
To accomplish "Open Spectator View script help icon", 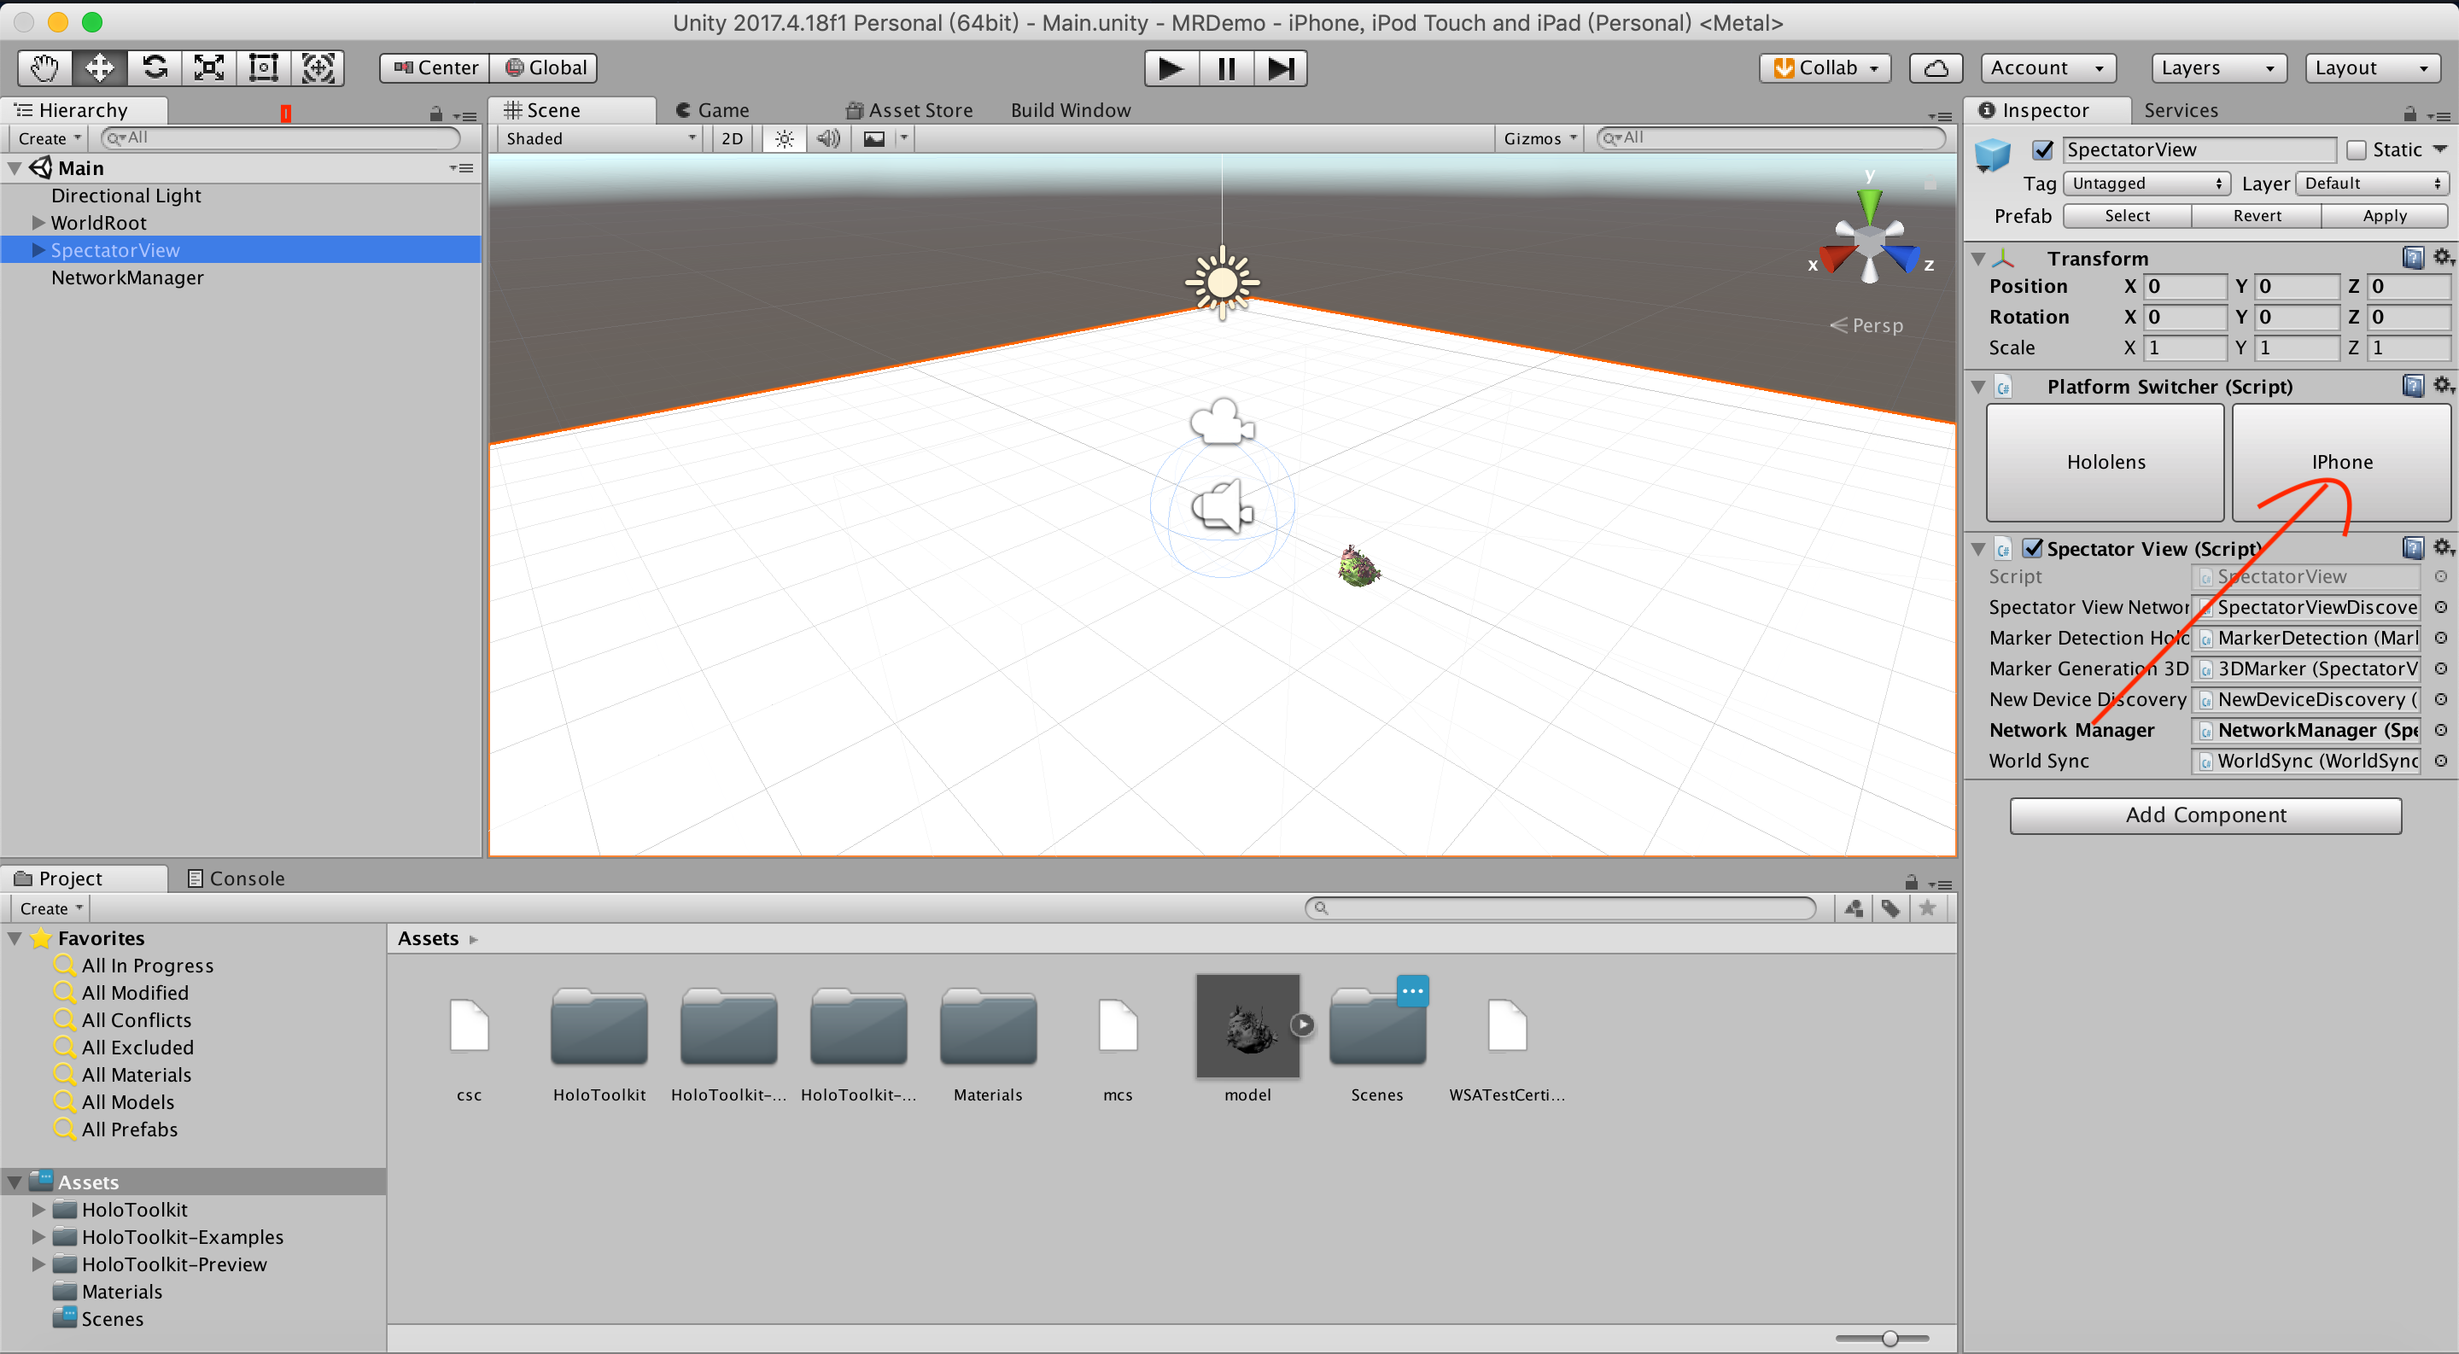I will click(x=2412, y=548).
